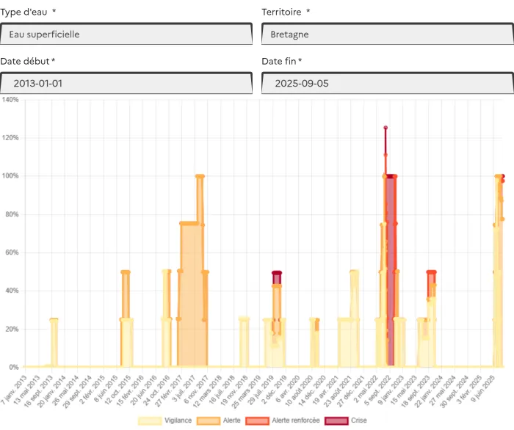
Task: Click the 50% Crise peak in 2019
Action: point(277,273)
